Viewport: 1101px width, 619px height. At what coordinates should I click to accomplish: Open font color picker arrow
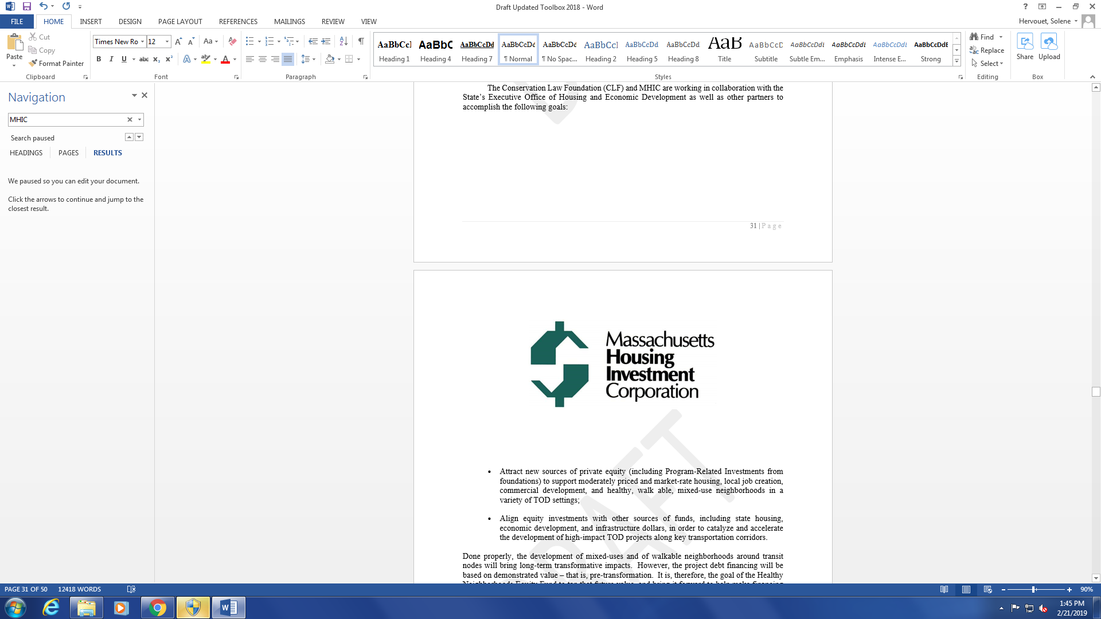click(x=235, y=59)
